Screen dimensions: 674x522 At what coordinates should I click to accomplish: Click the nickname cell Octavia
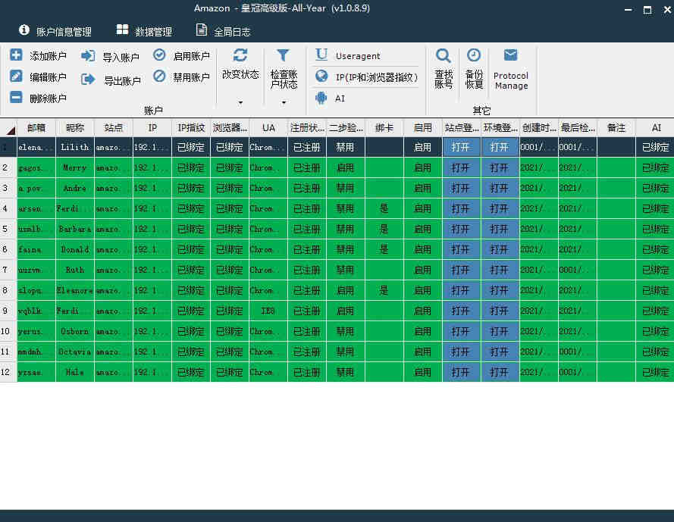pyautogui.click(x=75, y=352)
